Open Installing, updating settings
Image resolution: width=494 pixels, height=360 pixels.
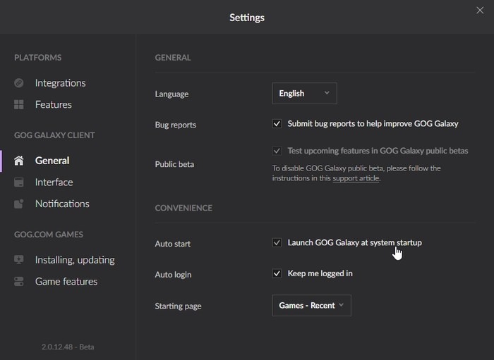75,260
